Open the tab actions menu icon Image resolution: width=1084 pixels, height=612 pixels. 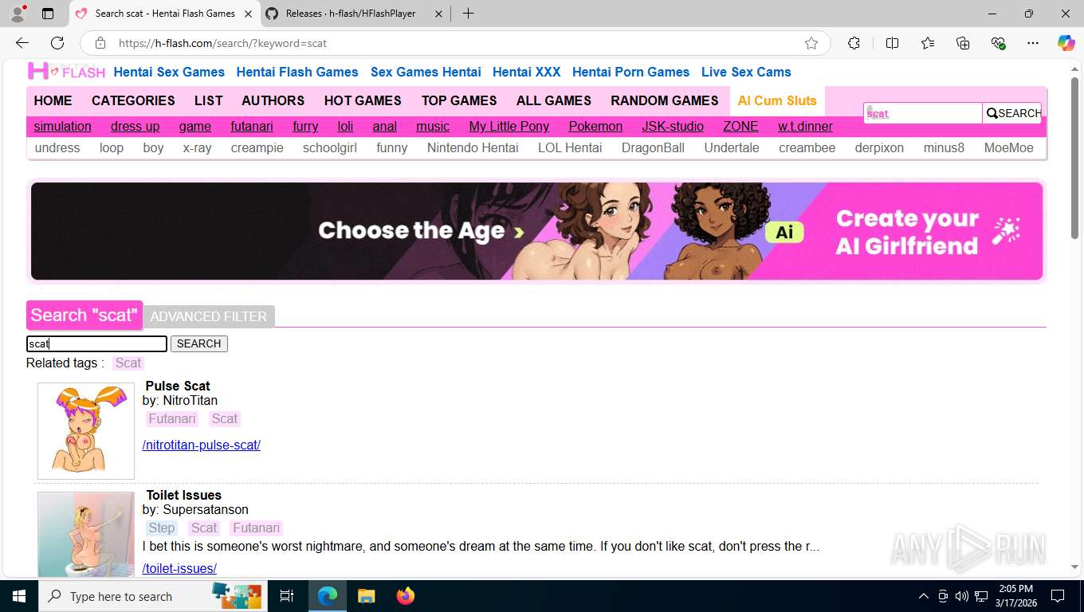(48, 14)
